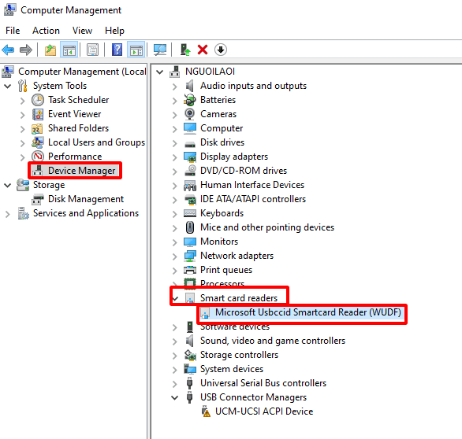Click the down-arrow Disable device icon
The height and width of the screenshot is (439, 462).
[x=221, y=50]
